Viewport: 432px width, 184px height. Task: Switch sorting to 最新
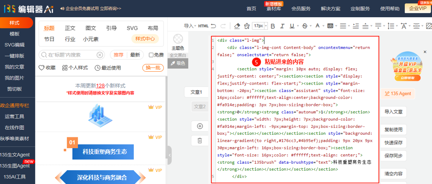point(135,55)
